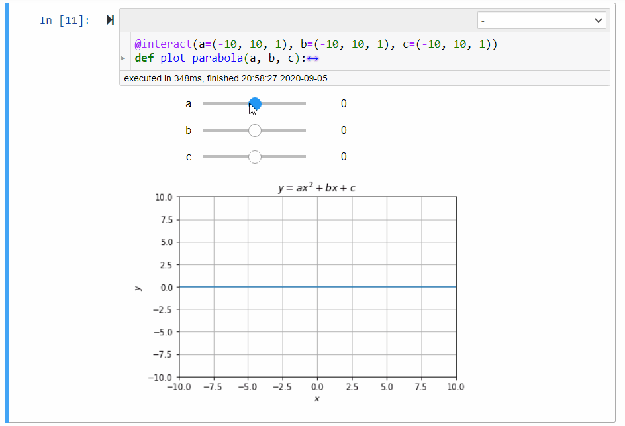The image size is (625, 426).
Task: Click the handle of slider c
Action: [254, 156]
